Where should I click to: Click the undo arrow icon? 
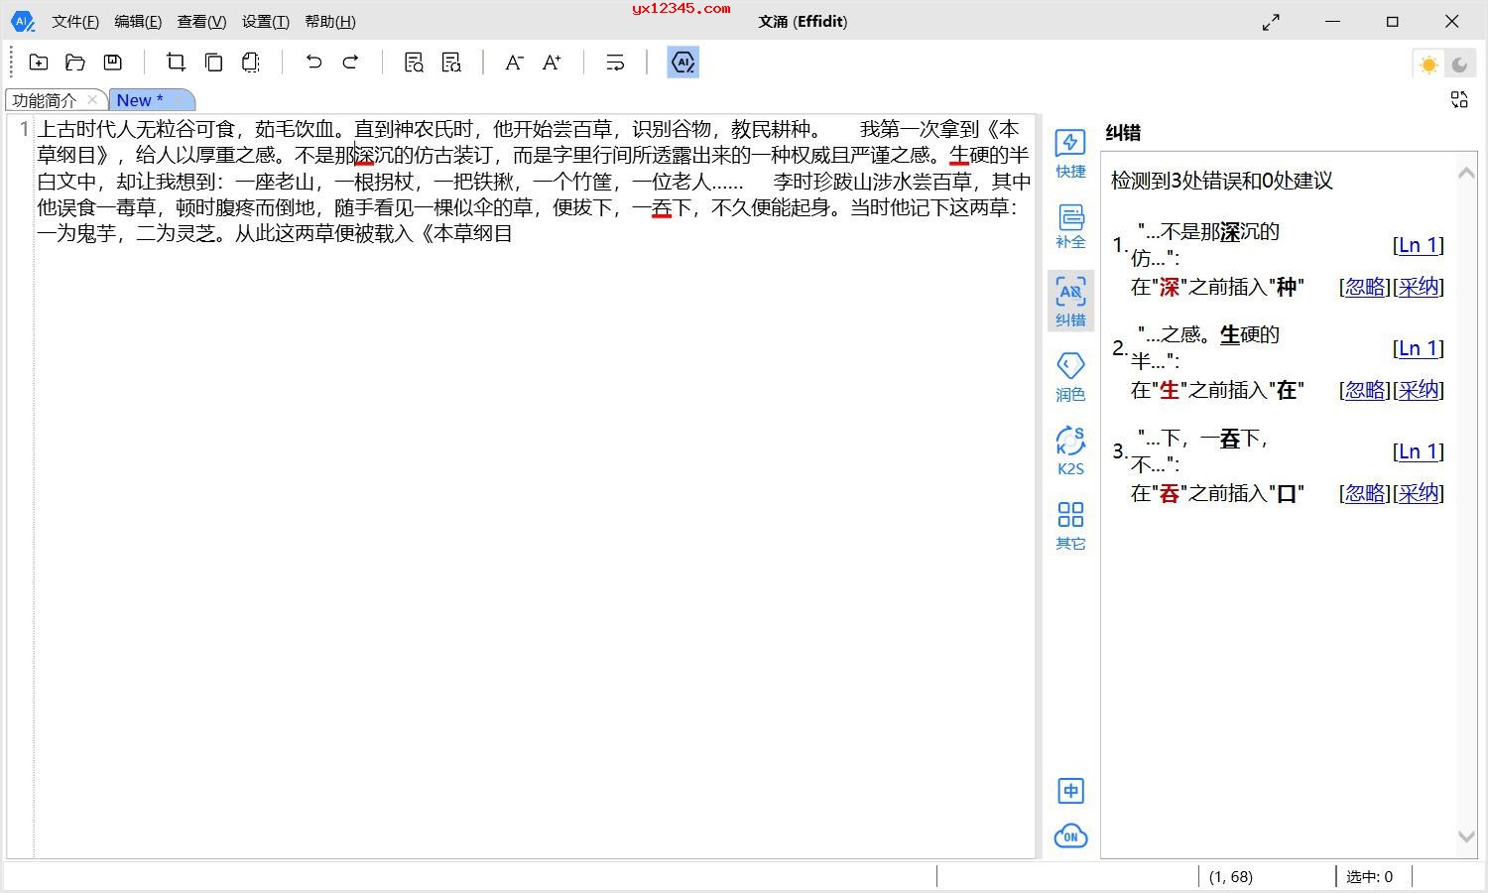(x=313, y=63)
